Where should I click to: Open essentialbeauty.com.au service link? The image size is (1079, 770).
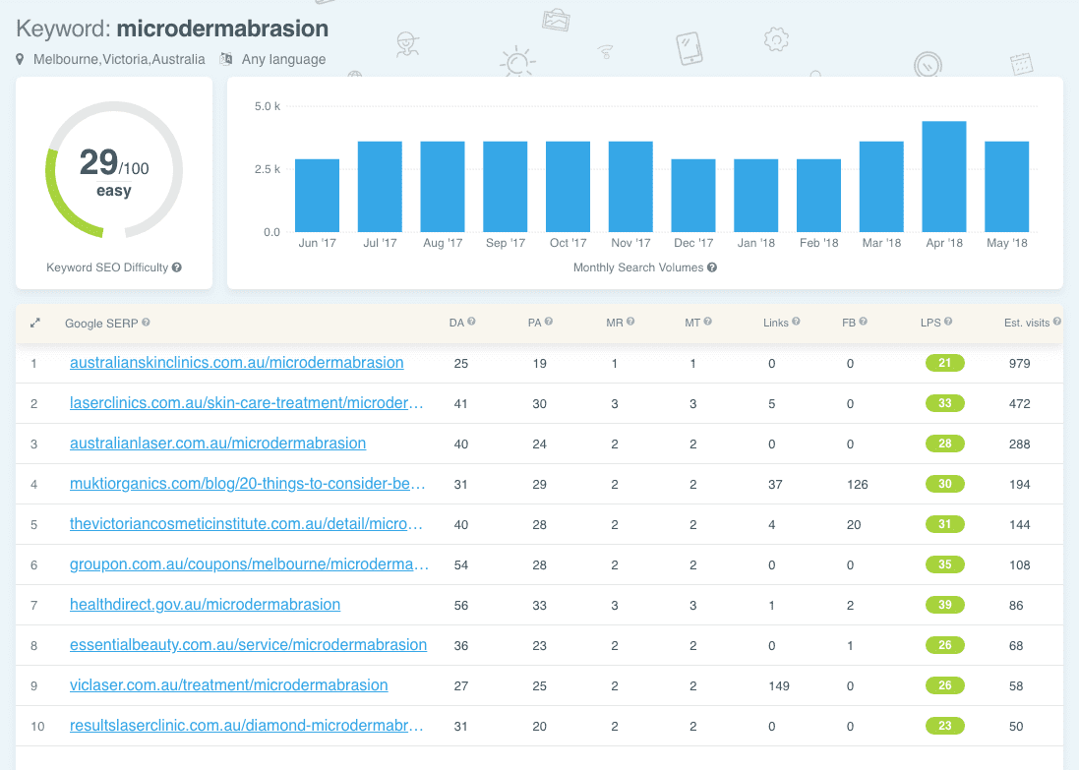[x=249, y=645]
